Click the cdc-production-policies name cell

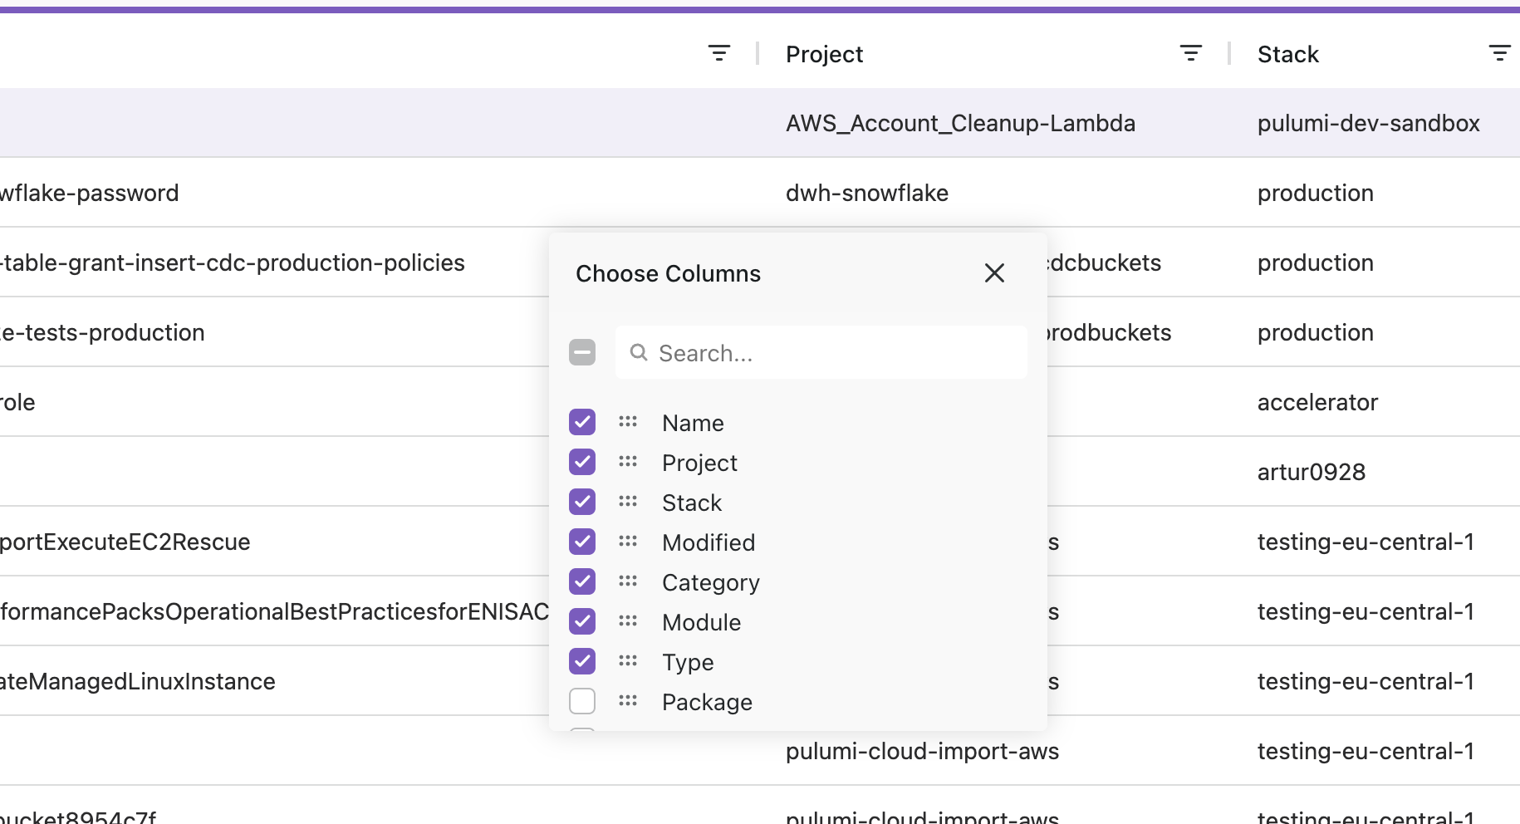click(233, 262)
